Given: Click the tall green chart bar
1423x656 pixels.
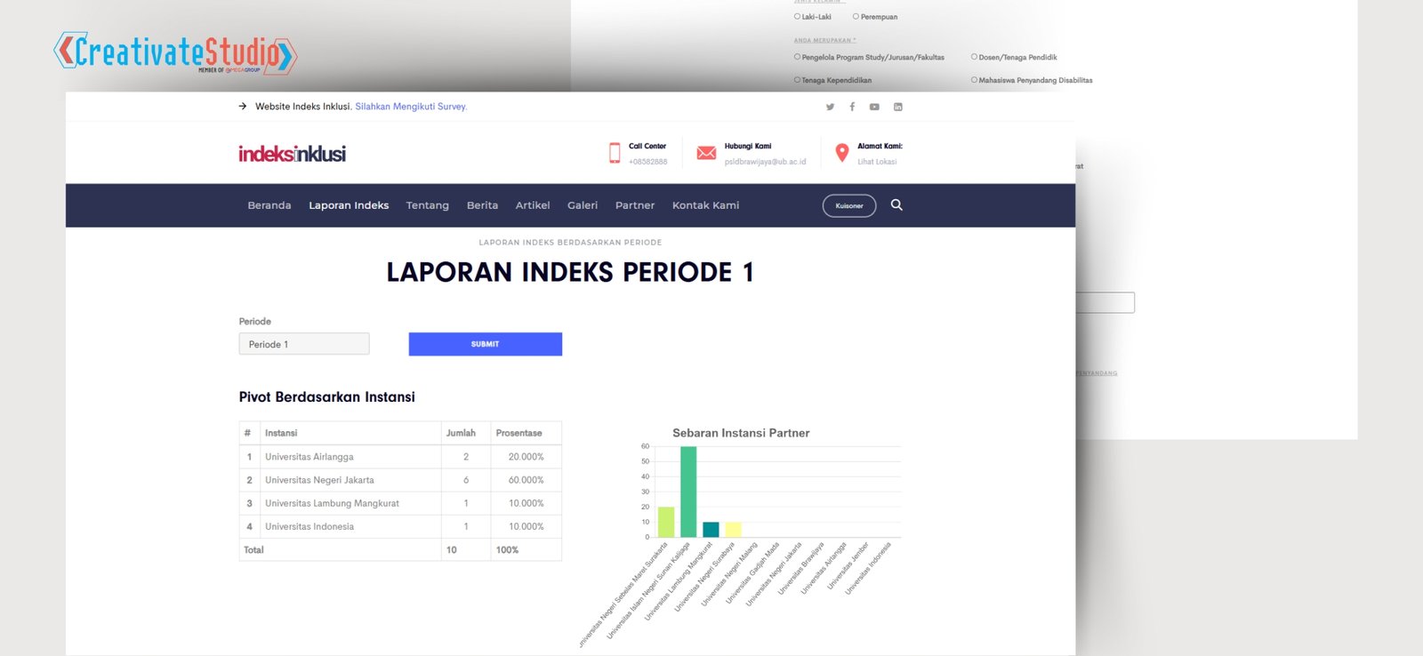Looking at the screenshot, I should 688,492.
